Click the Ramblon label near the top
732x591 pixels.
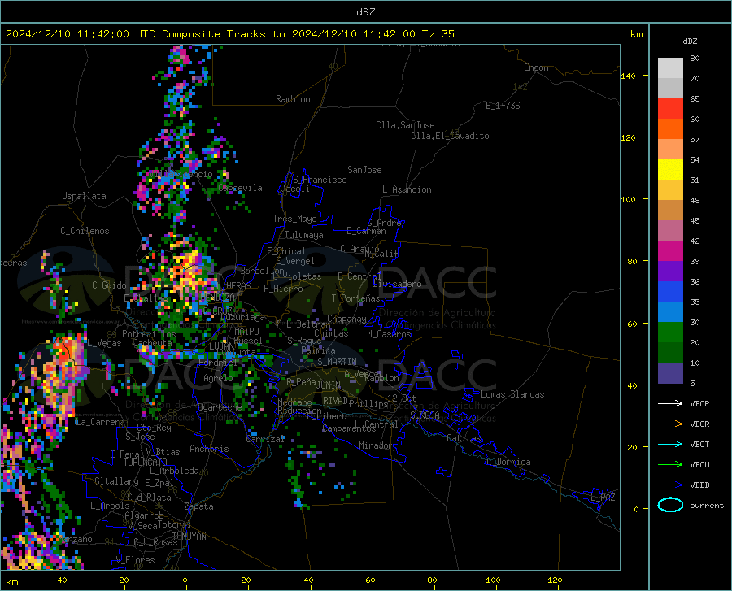[293, 99]
